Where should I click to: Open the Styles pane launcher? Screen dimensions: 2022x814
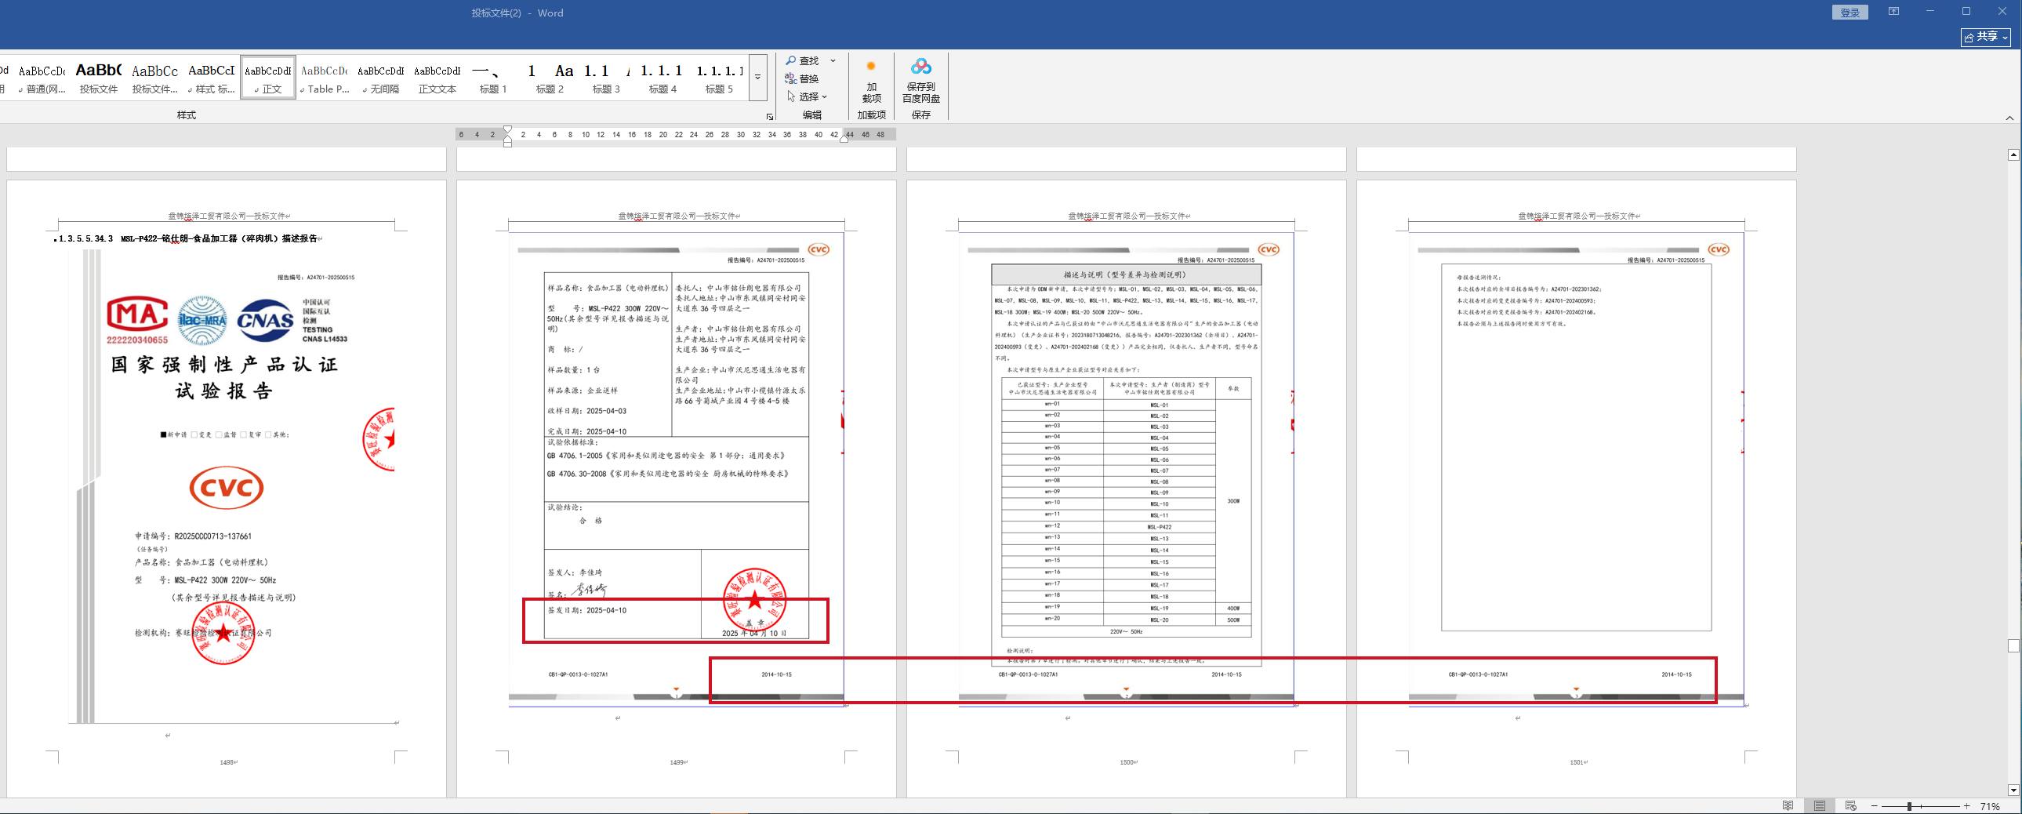pyautogui.click(x=769, y=117)
